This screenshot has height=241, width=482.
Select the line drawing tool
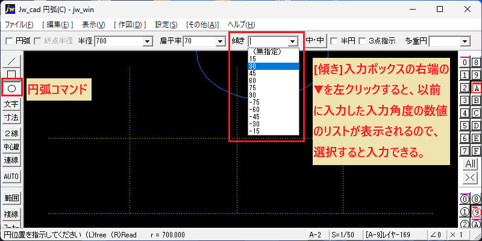pyautogui.click(x=11, y=61)
